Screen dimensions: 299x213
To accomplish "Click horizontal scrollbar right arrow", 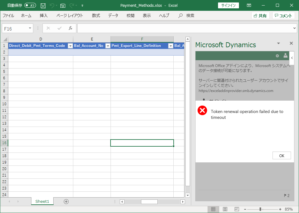I will (x=183, y=202).
